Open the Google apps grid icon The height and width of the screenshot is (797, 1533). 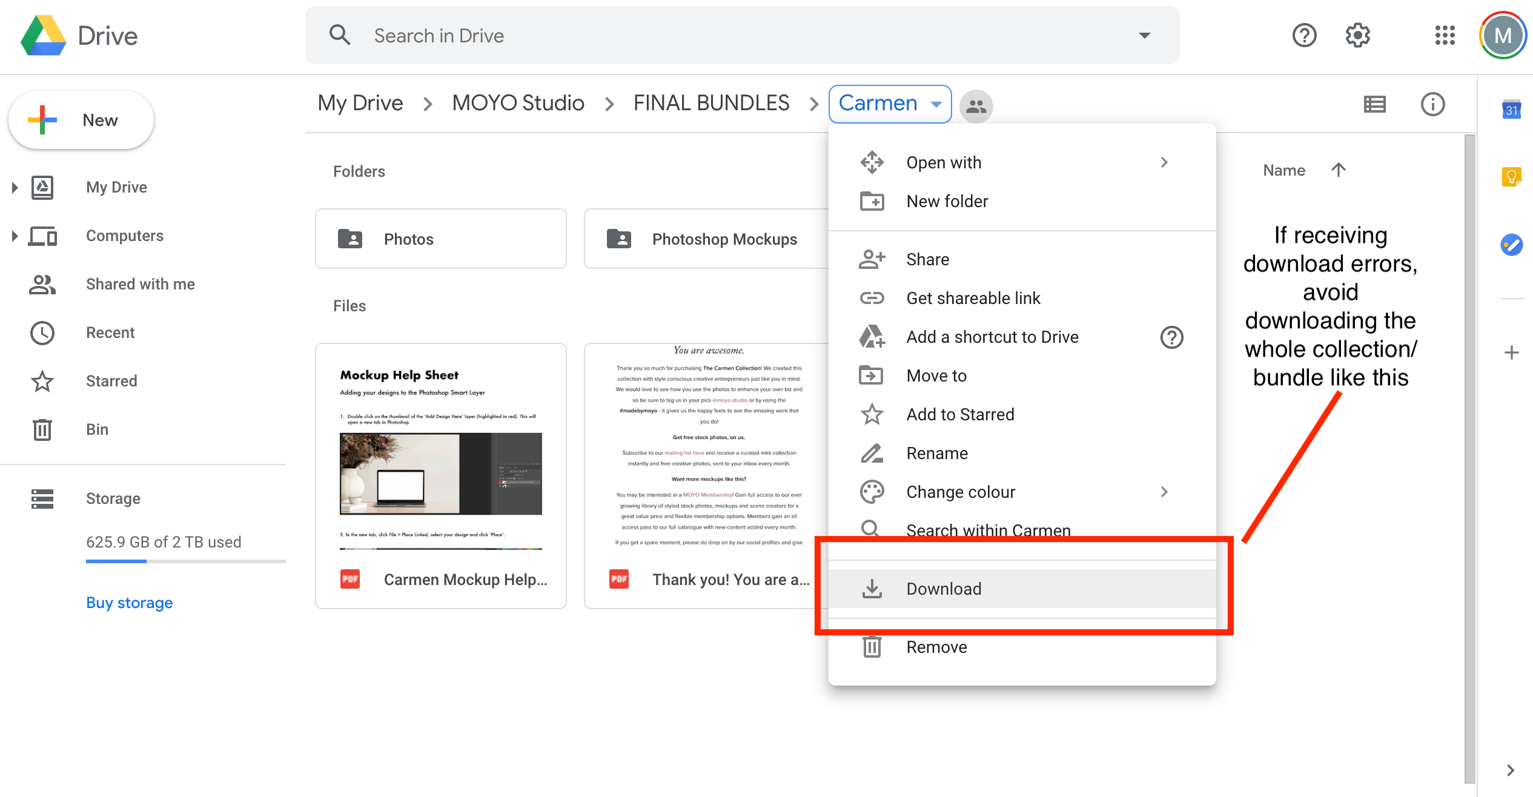(1445, 36)
